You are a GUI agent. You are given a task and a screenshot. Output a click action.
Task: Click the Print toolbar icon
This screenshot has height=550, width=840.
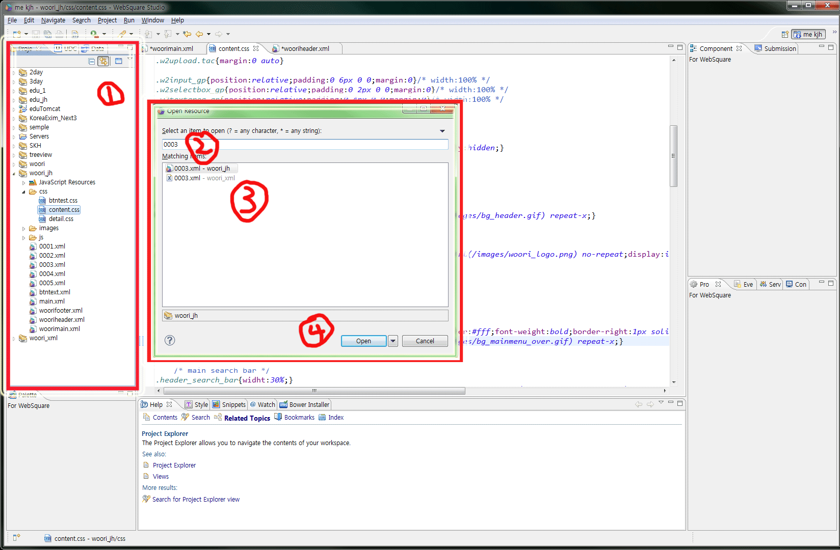pyautogui.click(x=60, y=34)
